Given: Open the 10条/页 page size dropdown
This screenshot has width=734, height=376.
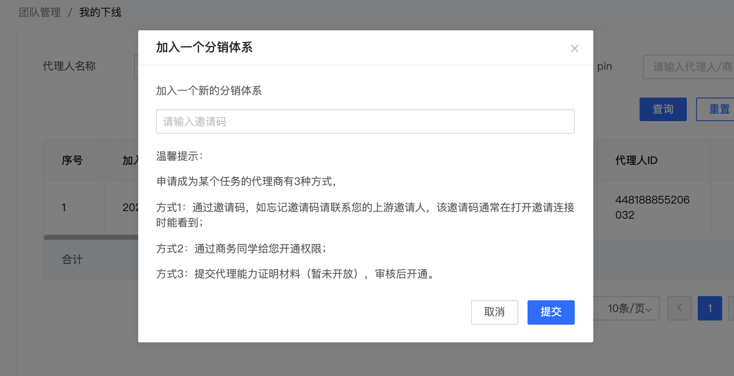Looking at the screenshot, I should click(629, 308).
